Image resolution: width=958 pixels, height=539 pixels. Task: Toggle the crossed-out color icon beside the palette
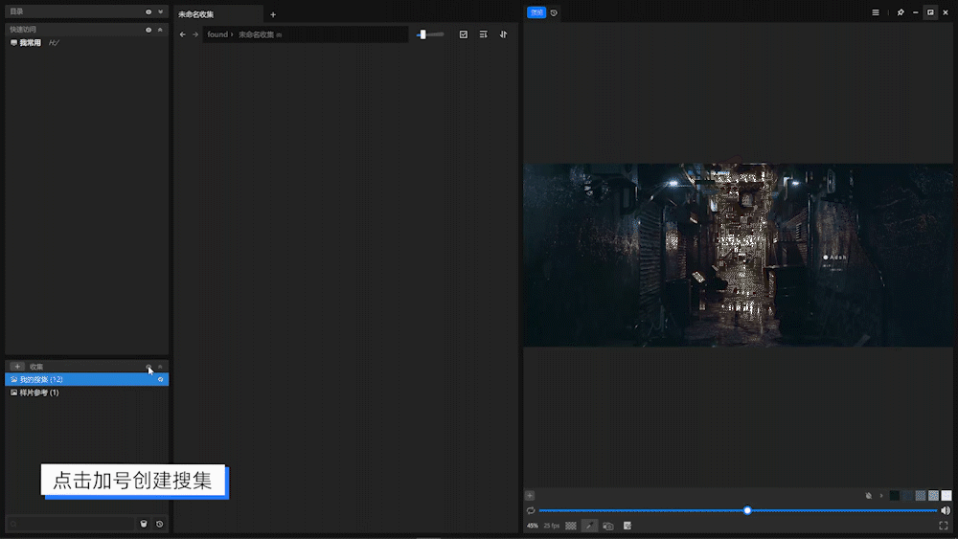point(869,496)
